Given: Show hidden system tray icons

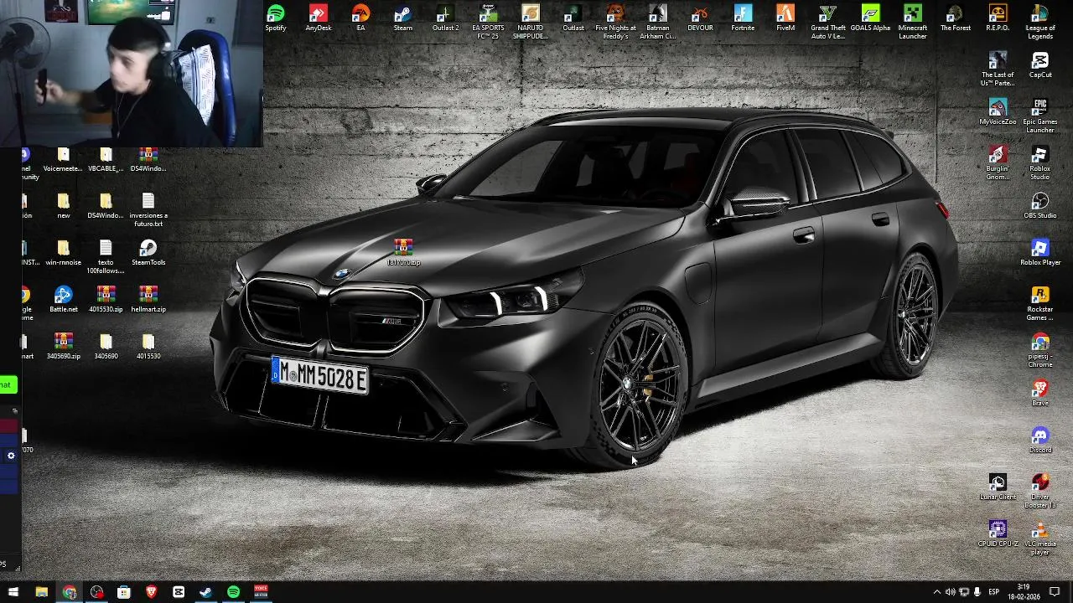Looking at the screenshot, I should [x=936, y=592].
